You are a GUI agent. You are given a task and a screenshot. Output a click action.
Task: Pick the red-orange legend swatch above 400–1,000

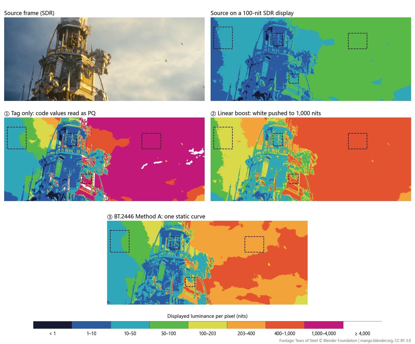coord(285,325)
